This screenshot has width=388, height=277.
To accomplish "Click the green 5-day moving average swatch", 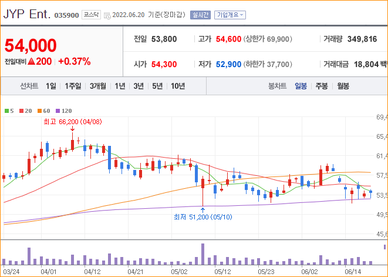I will click(x=6, y=111).
